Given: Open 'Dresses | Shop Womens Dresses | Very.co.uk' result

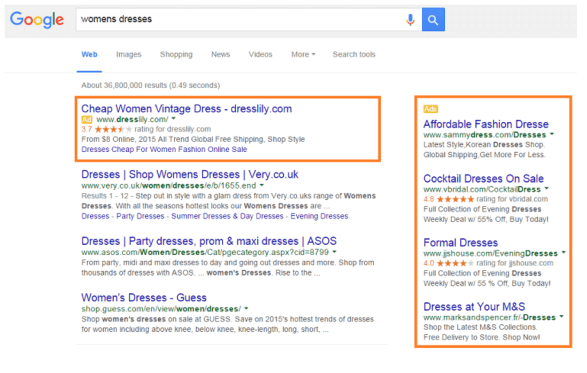Looking at the screenshot, I should tap(190, 175).
